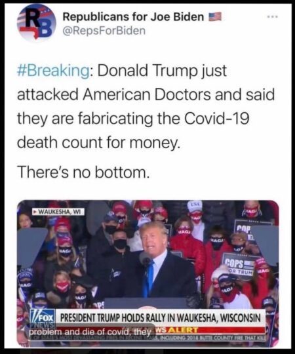
Task: Open the Republicans for Joe Biden profile avatar
Action: tap(37, 23)
